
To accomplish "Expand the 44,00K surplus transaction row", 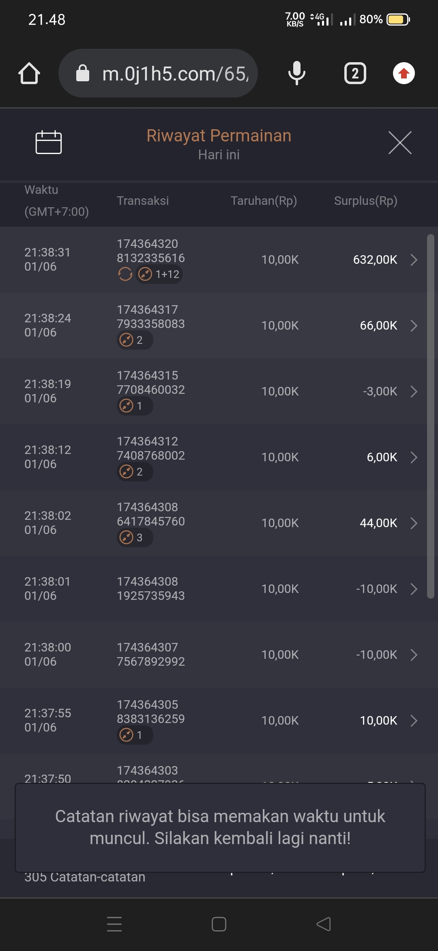I will tap(414, 523).
